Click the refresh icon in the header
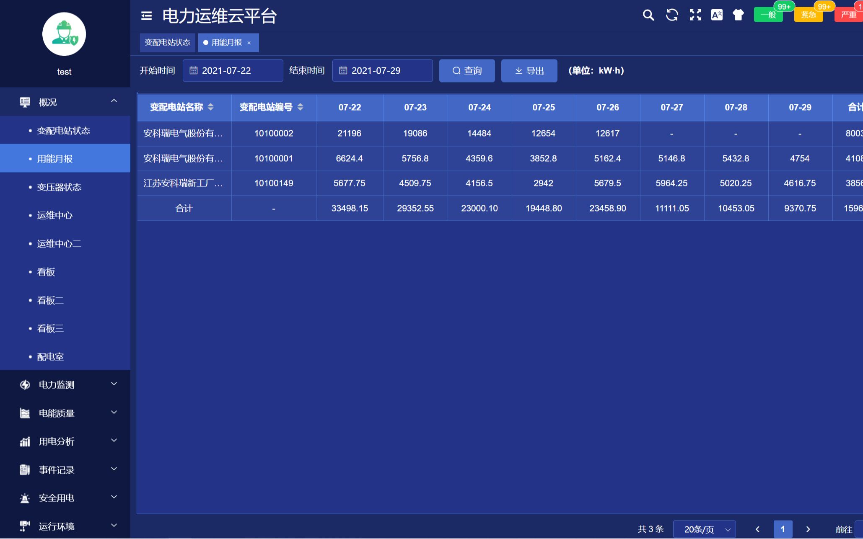Viewport: 863px width, 539px height. (671, 15)
